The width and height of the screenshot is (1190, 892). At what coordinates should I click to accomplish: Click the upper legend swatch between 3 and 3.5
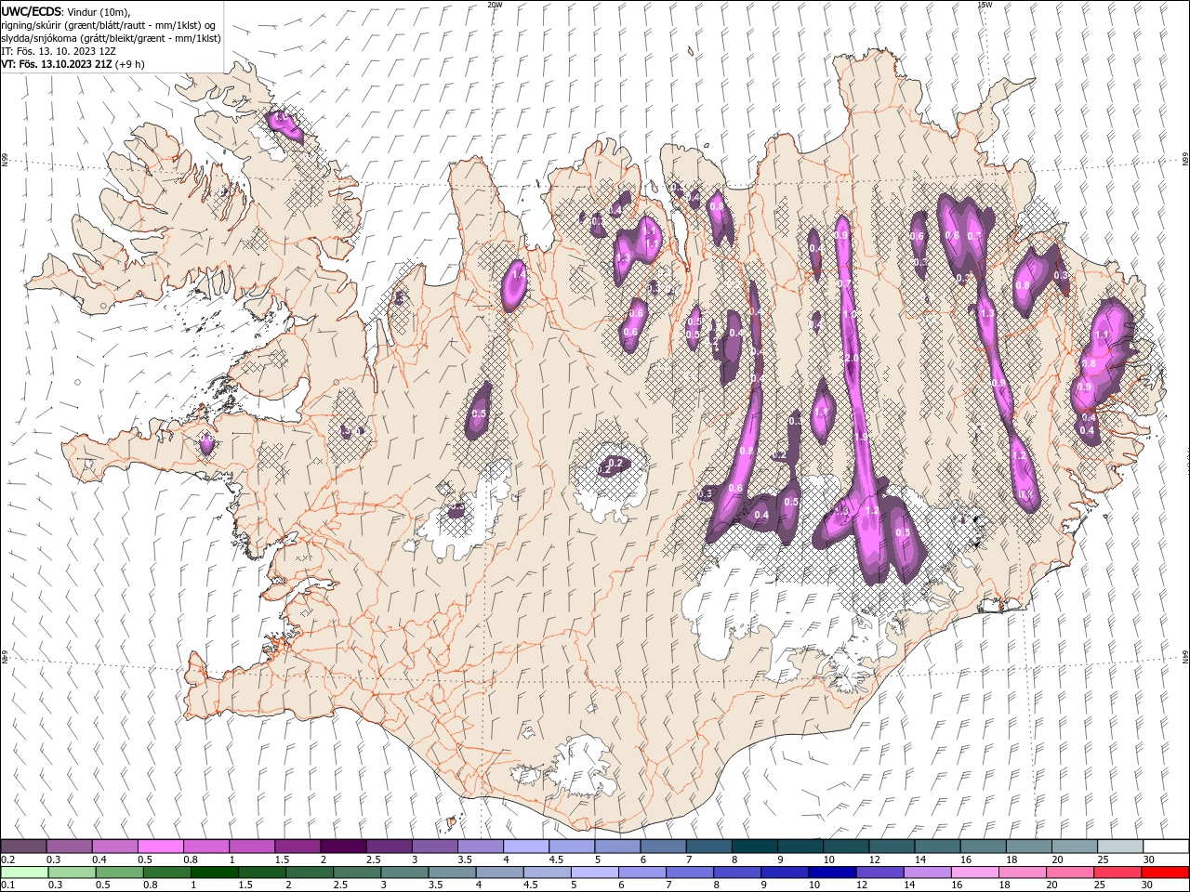(435, 846)
